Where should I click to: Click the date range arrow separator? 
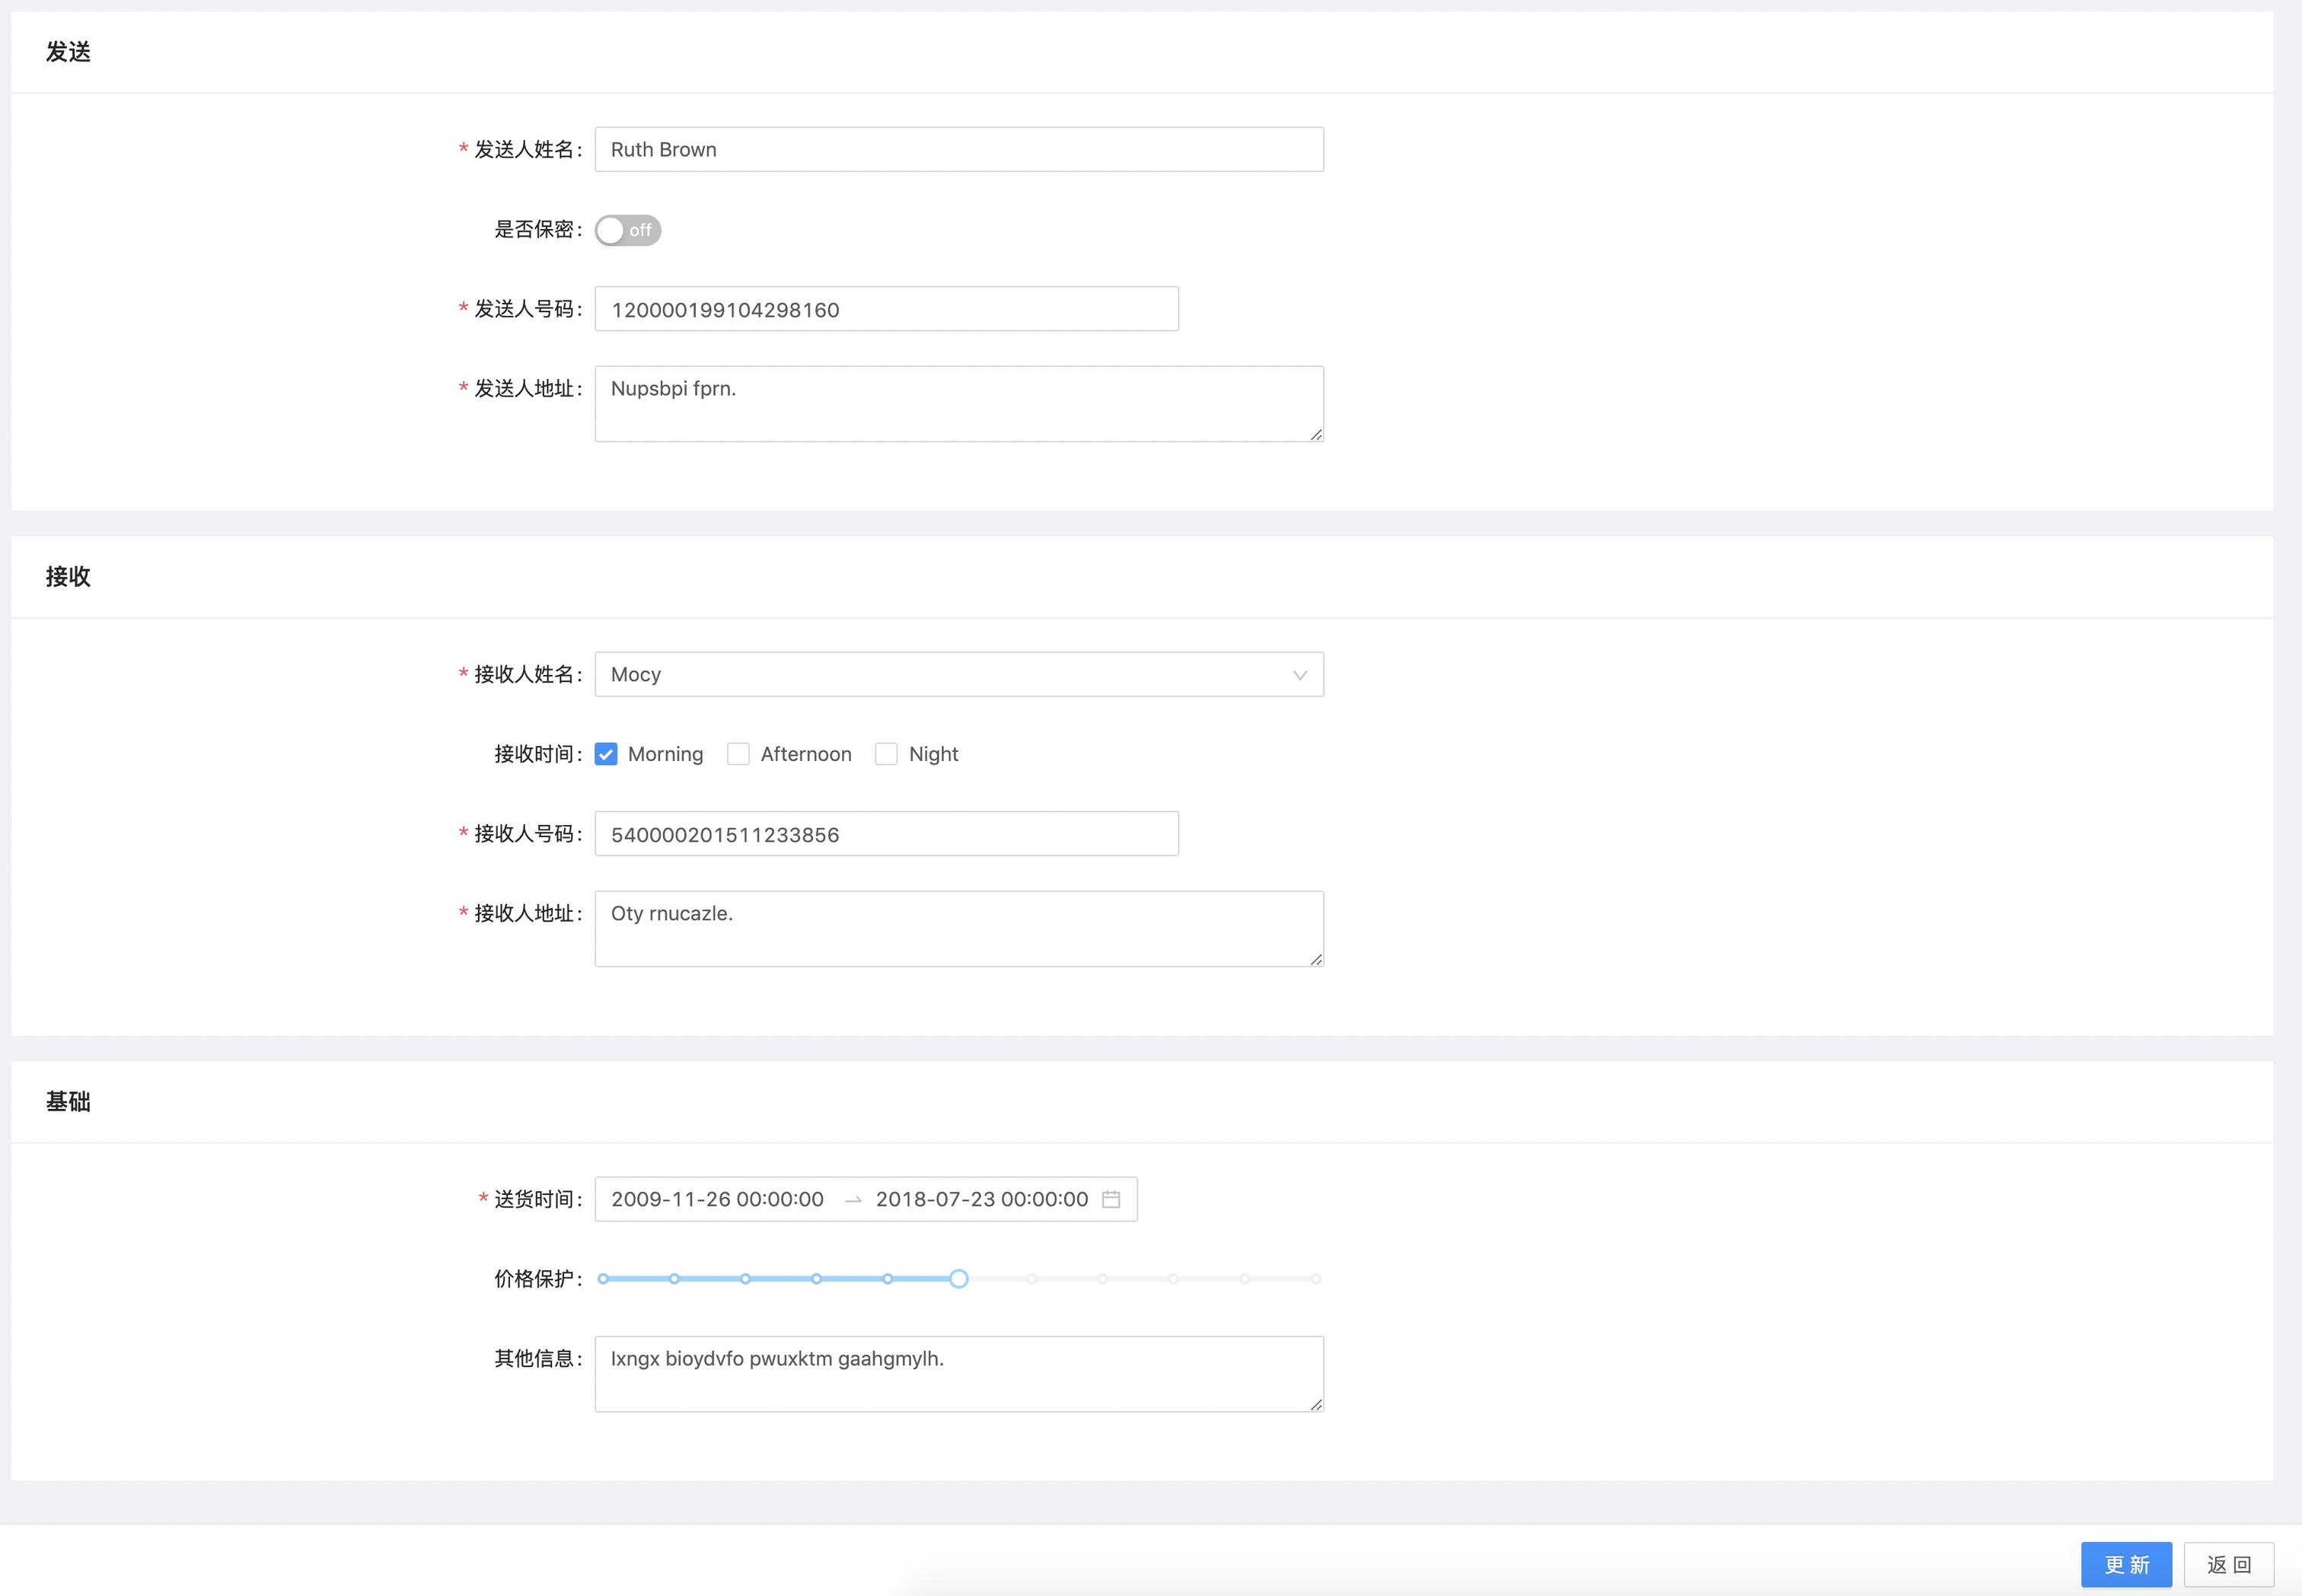pos(852,1200)
